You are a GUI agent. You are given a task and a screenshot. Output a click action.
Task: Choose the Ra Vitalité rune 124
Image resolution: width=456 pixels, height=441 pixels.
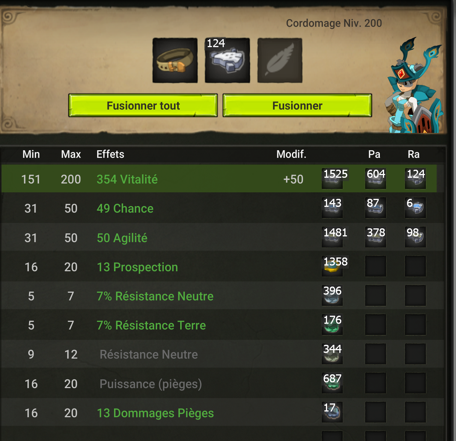(415, 179)
